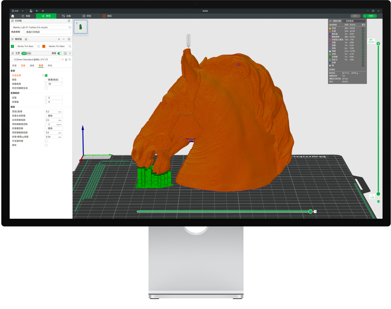
Task: Toggle the 高级 advanced mode switch
Action: click(60, 53)
